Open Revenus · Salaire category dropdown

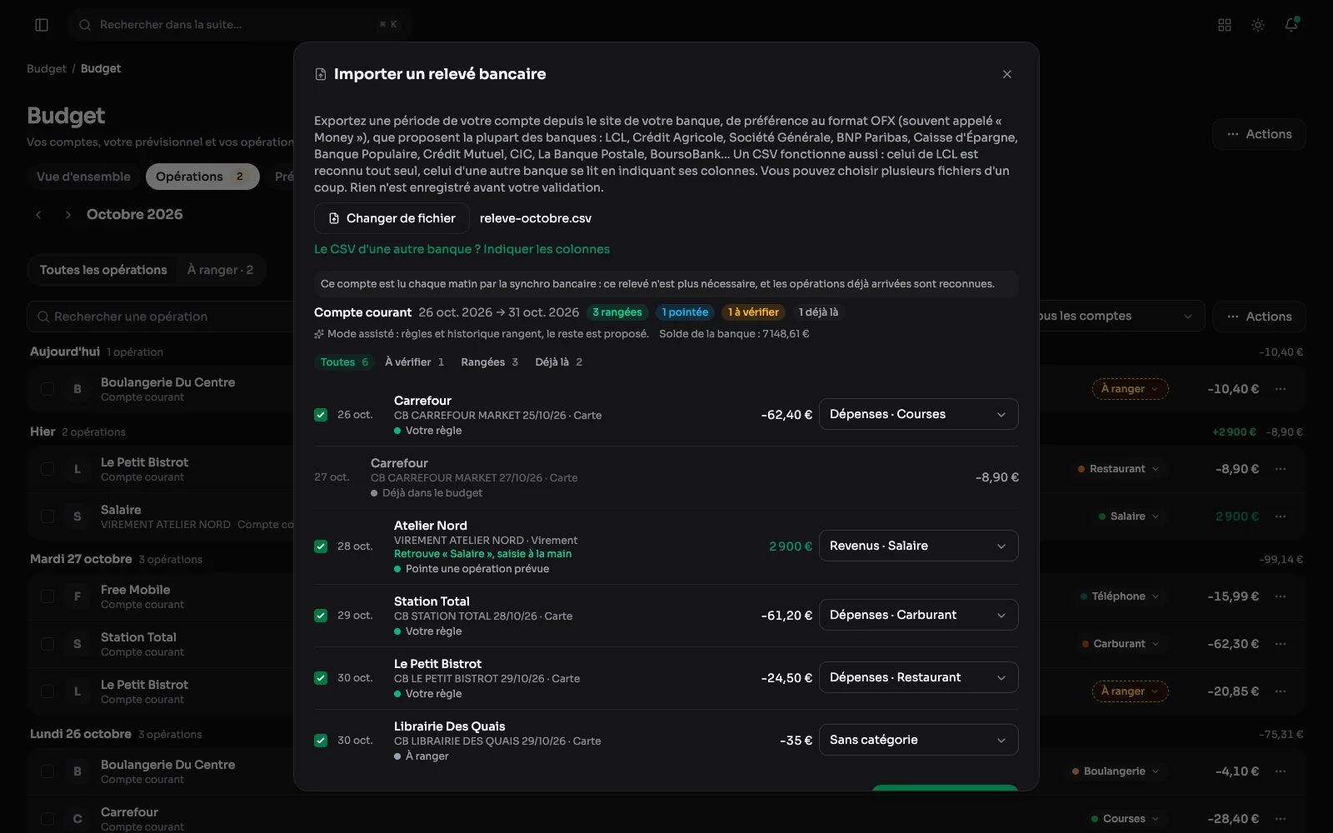[x=918, y=546]
